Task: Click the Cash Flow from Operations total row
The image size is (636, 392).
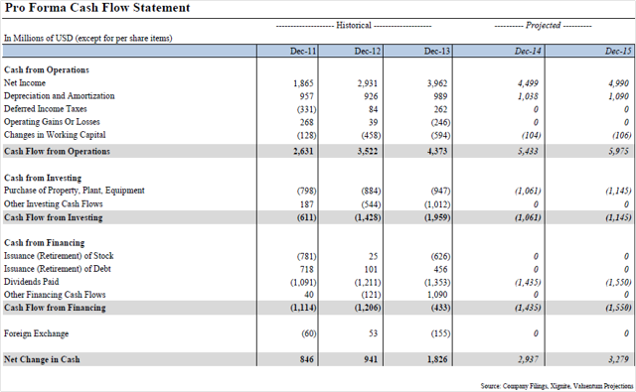Action: [318, 151]
